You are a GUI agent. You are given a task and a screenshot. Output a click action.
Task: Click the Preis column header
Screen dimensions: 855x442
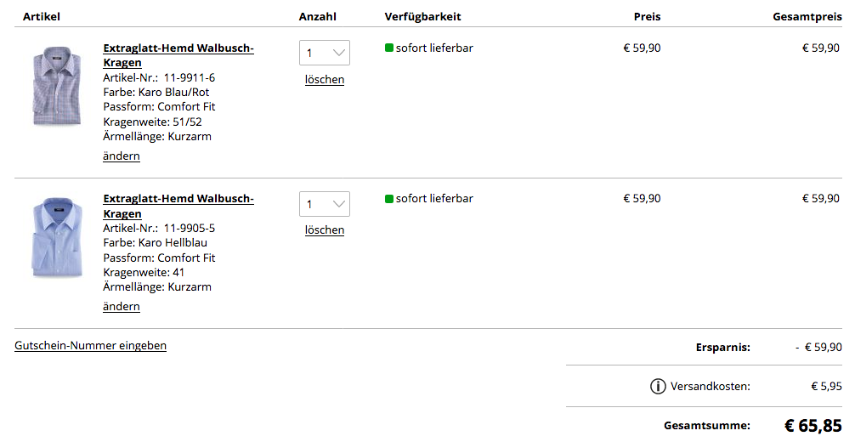(647, 17)
